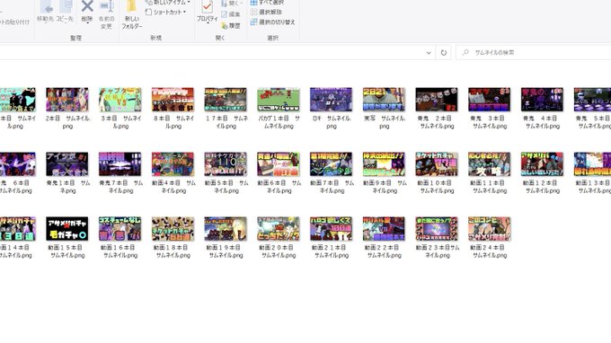Select thumbnail 実写 サムネイル.png
This screenshot has width=611, height=343.
[384, 100]
